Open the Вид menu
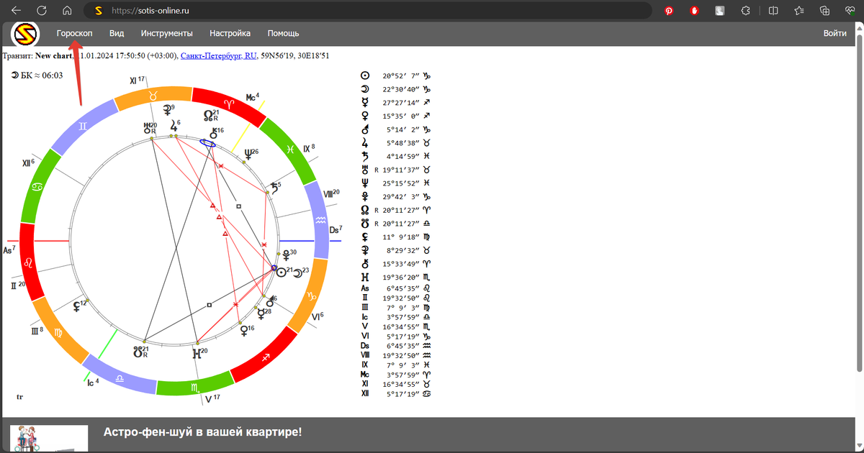864x453 pixels. pyautogui.click(x=117, y=33)
